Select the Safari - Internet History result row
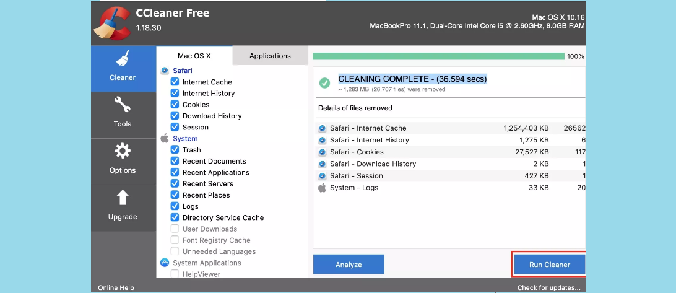The height and width of the screenshot is (293, 676). tap(451, 140)
